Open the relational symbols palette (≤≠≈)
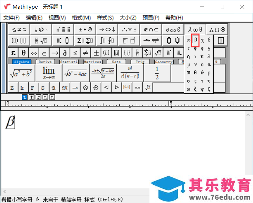Image resolution: width=253 pixels, height=203 pixels. click(x=19, y=29)
